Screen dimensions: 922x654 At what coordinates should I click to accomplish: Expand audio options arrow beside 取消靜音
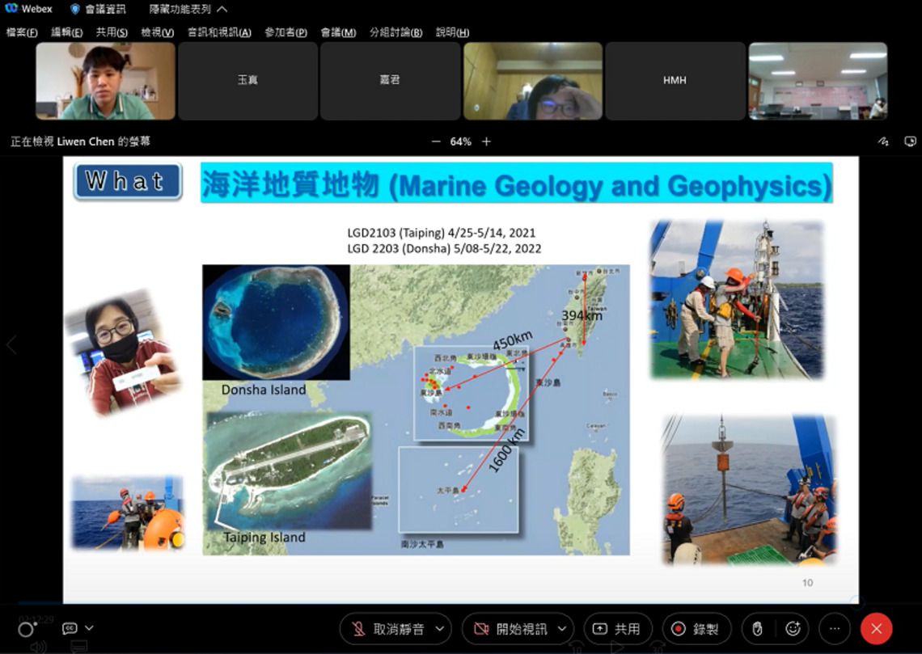click(440, 629)
